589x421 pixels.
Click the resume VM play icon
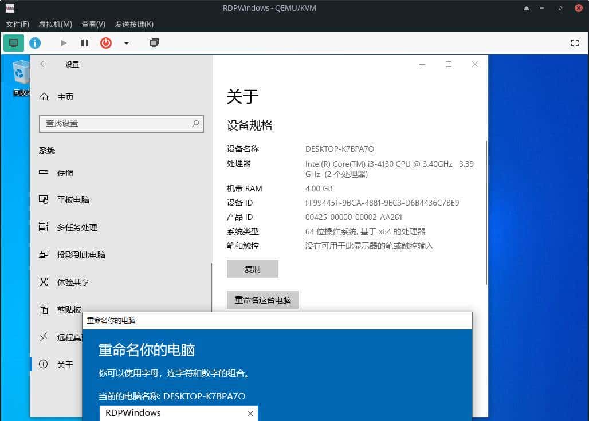(64, 42)
